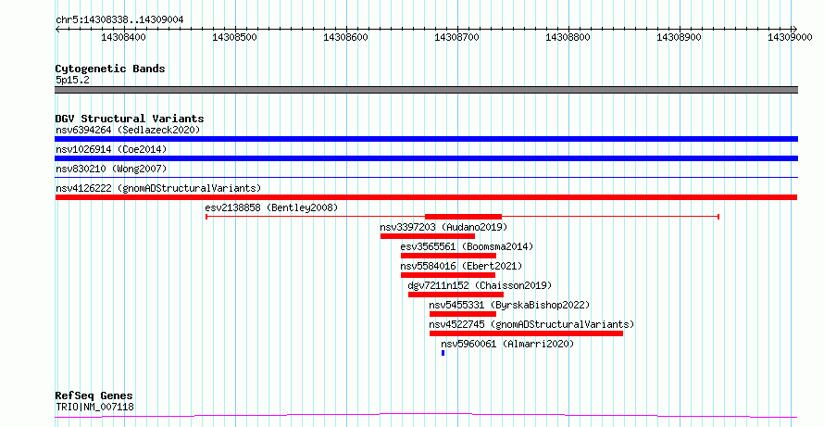This screenshot has width=824, height=427.
Task: Open variant dgv7211n152 (Chaisson2019) label
Action: click(480, 285)
